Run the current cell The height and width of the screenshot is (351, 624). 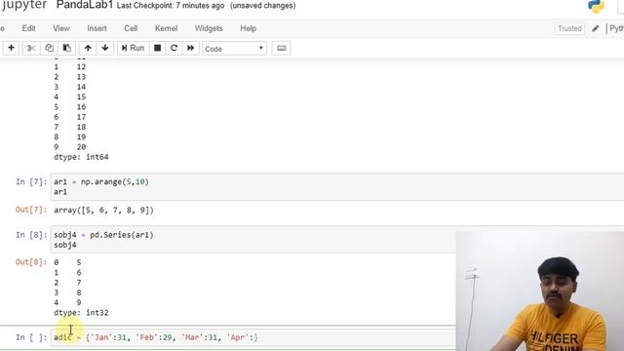[x=133, y=48]
